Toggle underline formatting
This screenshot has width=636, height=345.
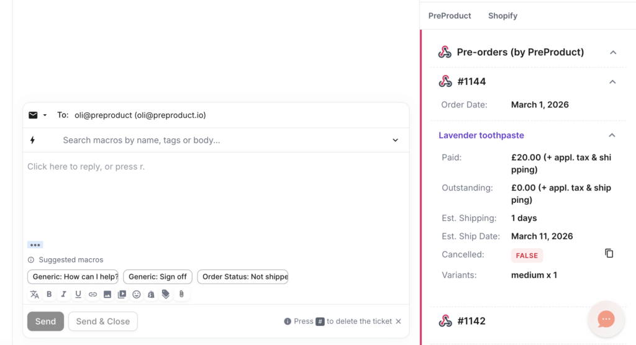click(78, 294)
